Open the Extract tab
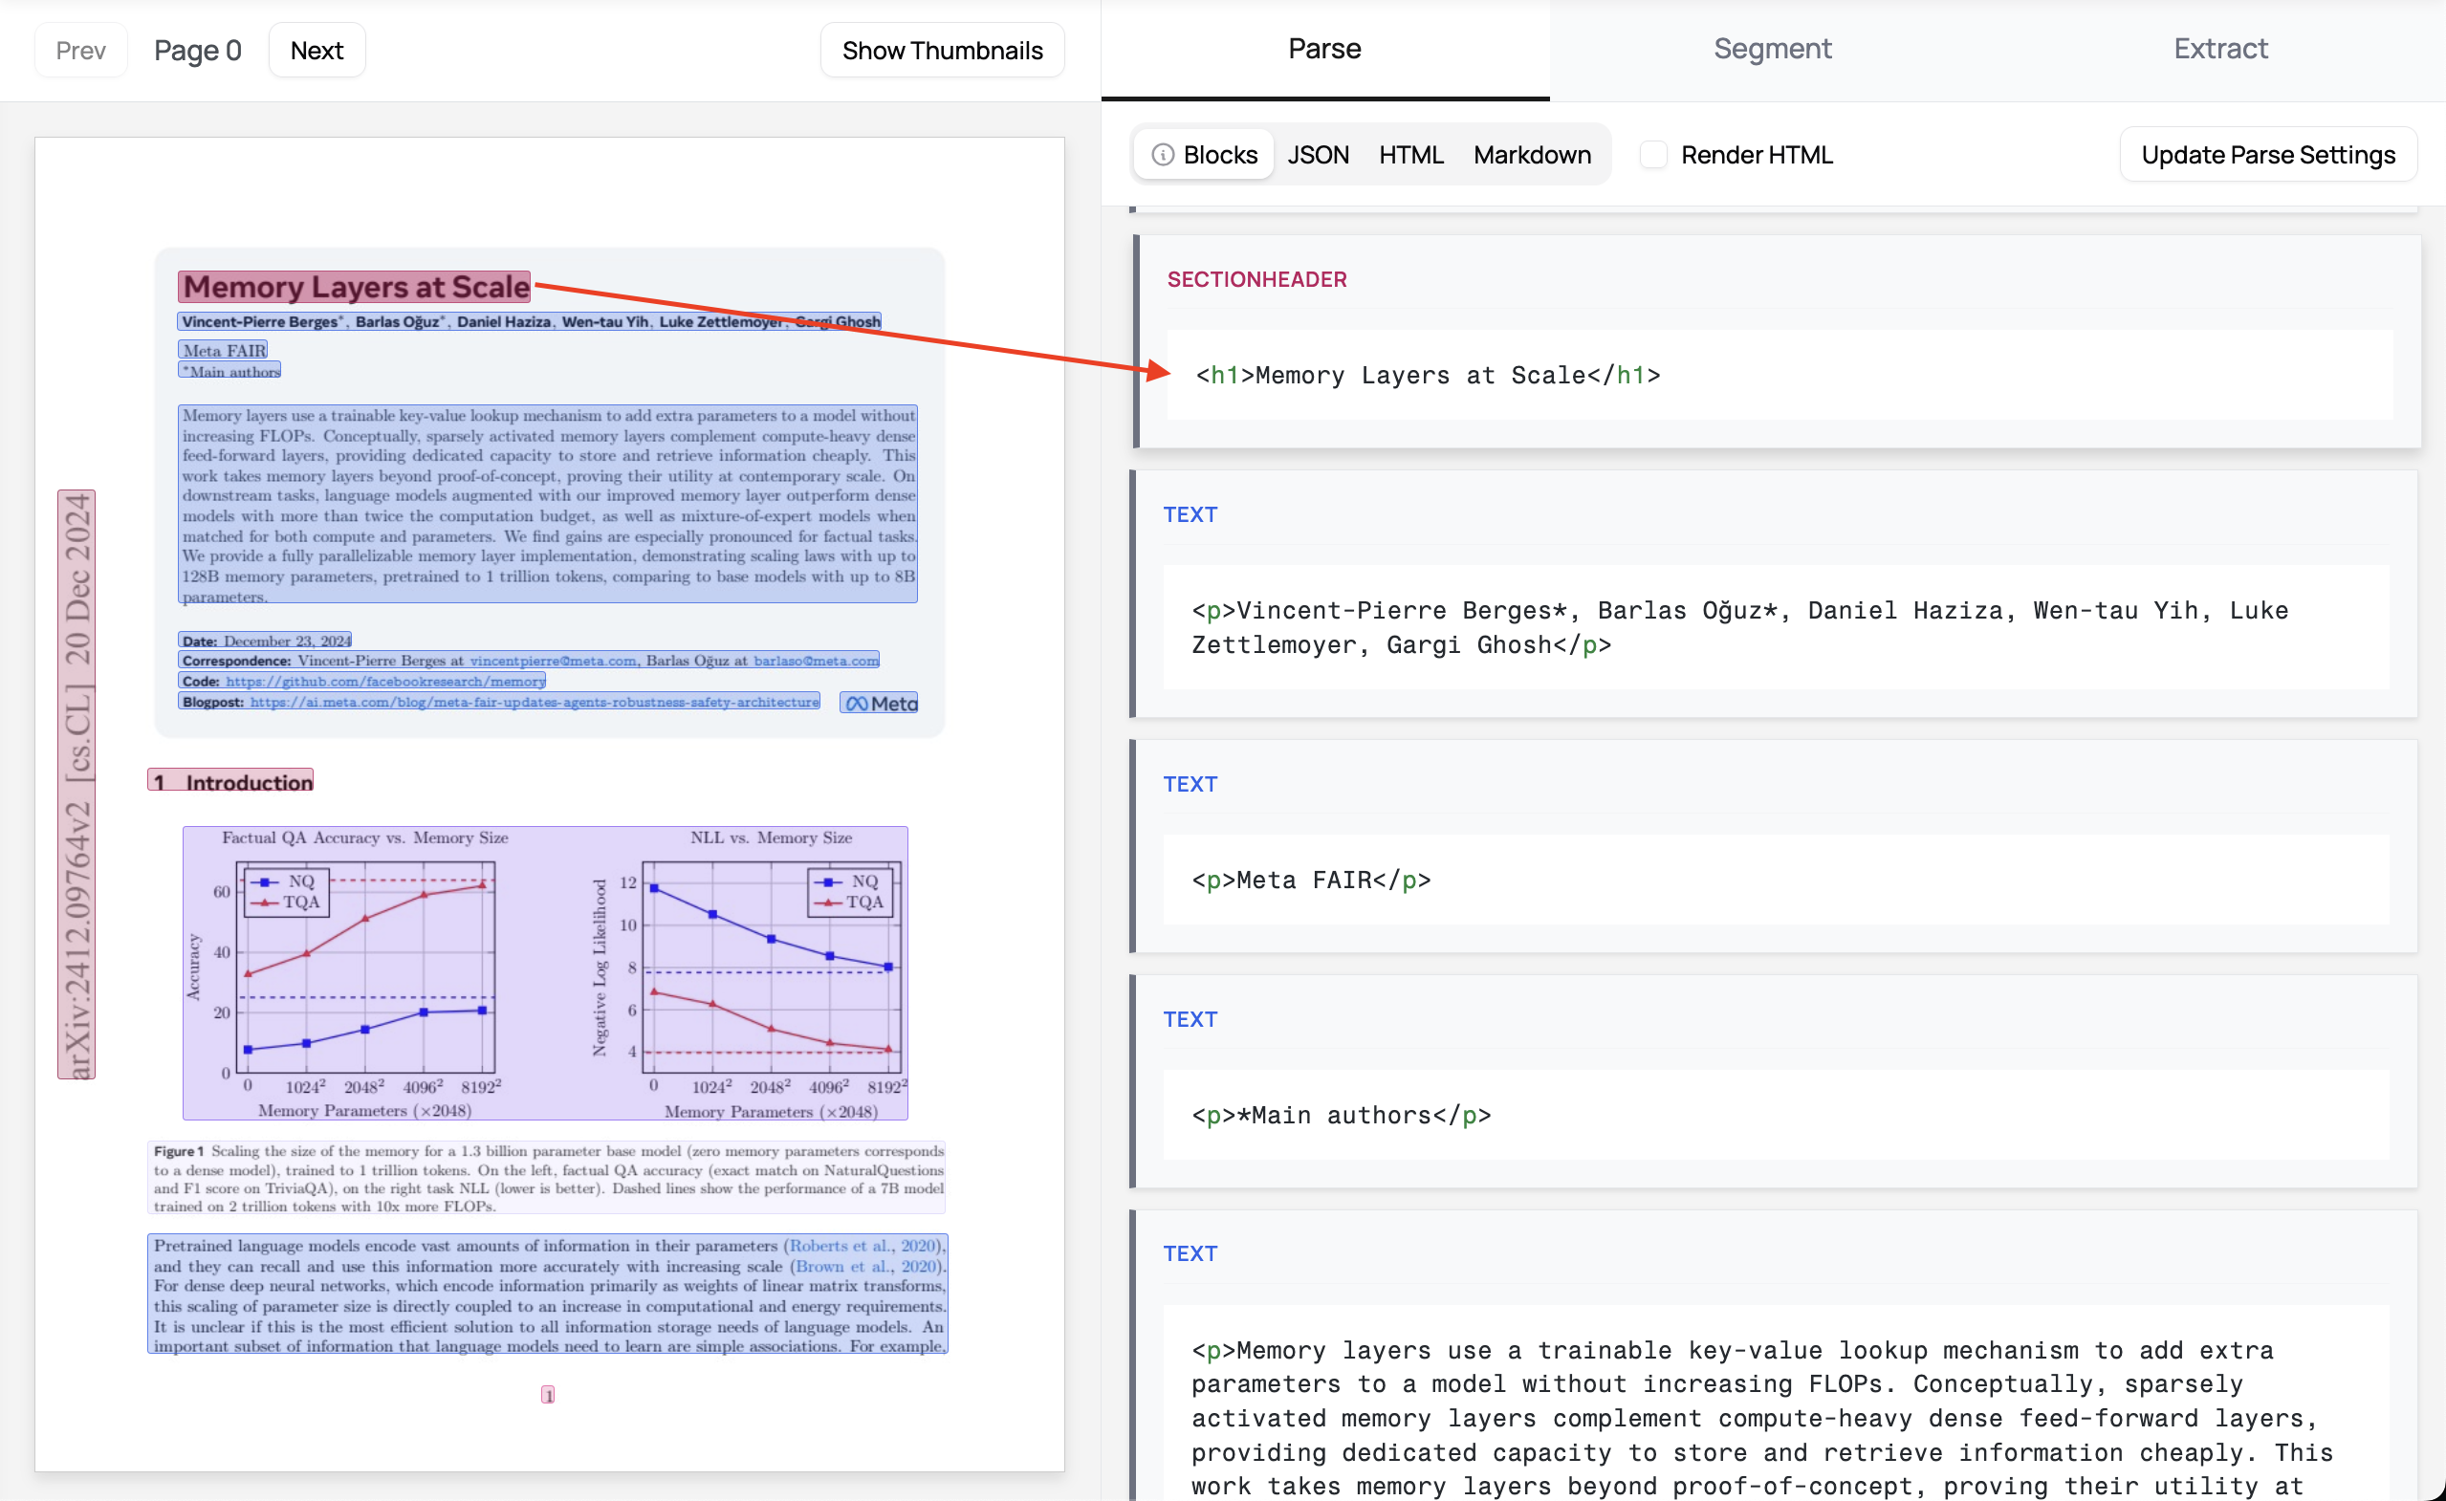Image resolution: width=2446 pixels, height=1501 pixels. (x=2219, y=49)
